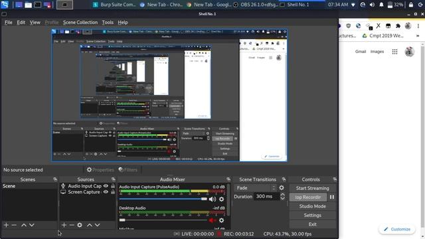Move the scene down with the down arrow
The width and height of the screenshot is (425, 239).
coord(32,225)
